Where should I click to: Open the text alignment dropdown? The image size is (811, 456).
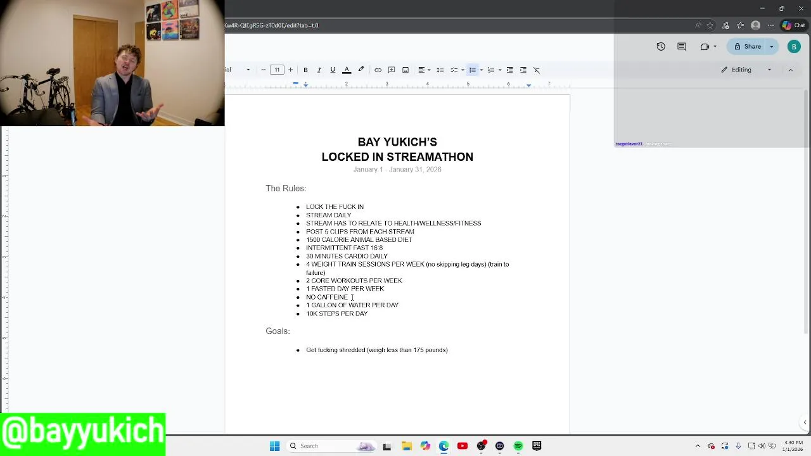pos(424,70)
